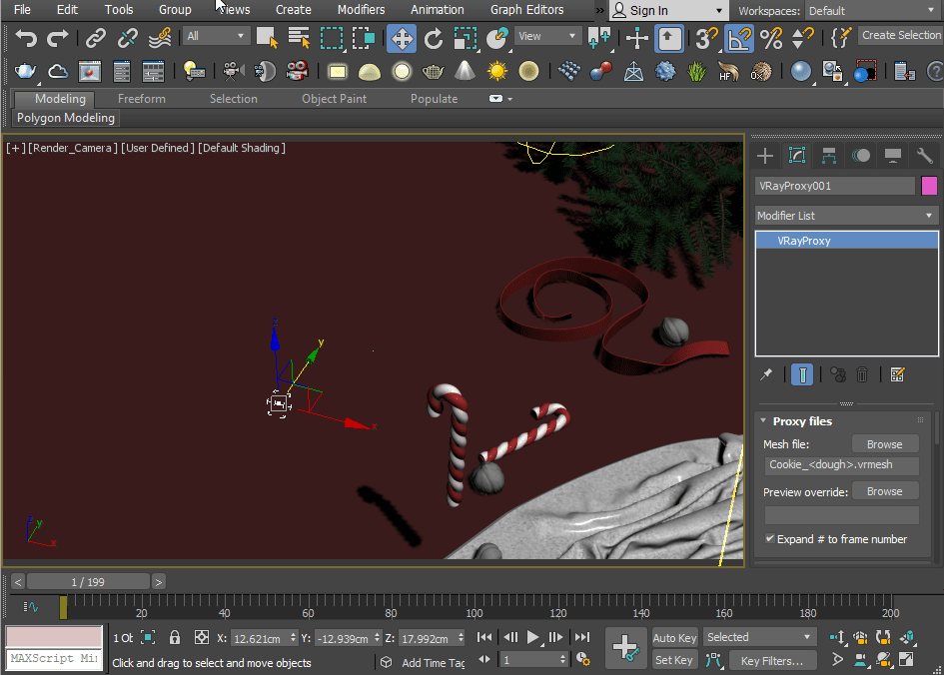The height and width of the screenshot is (675, 944).
Task: Switch to the Object Paint ribbon tab
Action: click(x=334, y=99)
